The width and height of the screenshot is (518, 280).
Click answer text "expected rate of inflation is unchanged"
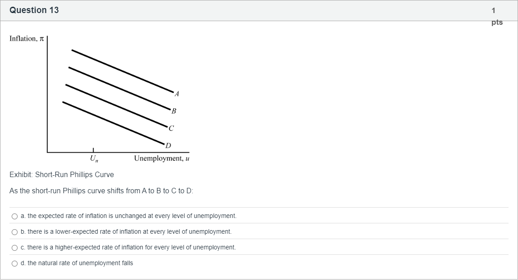pyautogui.click(x=132, y=216)
